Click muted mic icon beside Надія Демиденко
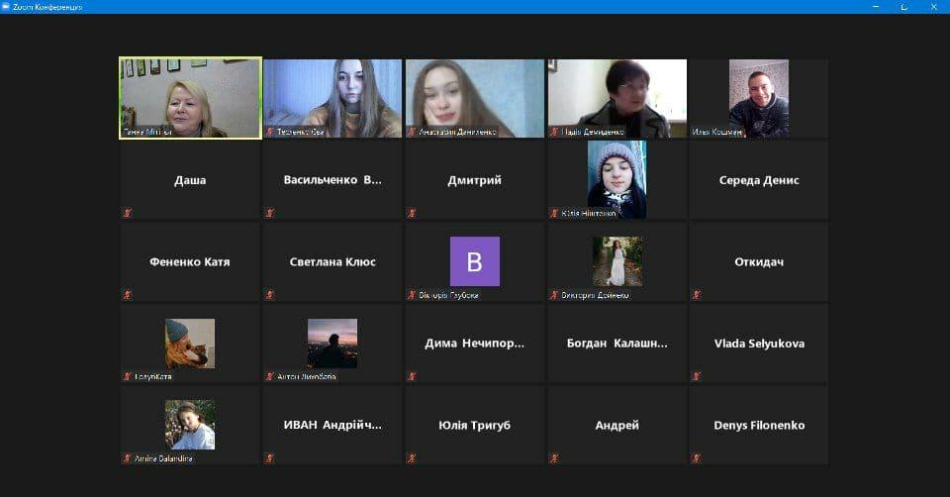This screenshot has width=950, height=497. pos(554,131)
